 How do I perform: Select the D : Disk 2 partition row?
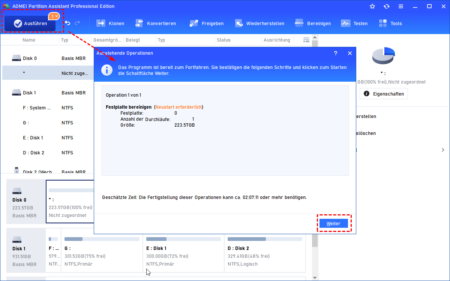coord(48,153)
